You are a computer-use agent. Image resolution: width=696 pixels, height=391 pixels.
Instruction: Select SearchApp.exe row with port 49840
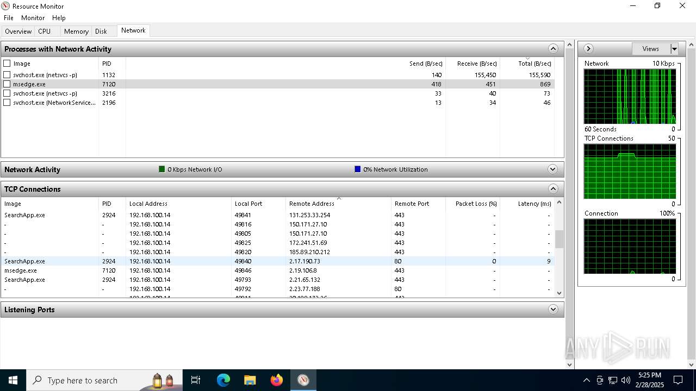point(278,261)
